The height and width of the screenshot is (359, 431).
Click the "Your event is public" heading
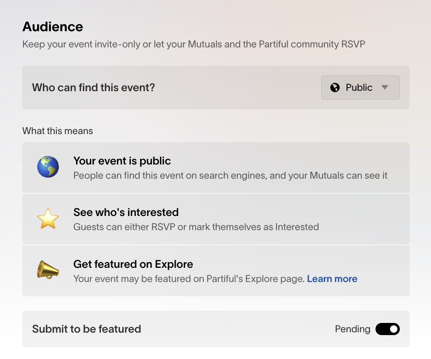coord(122,161)
